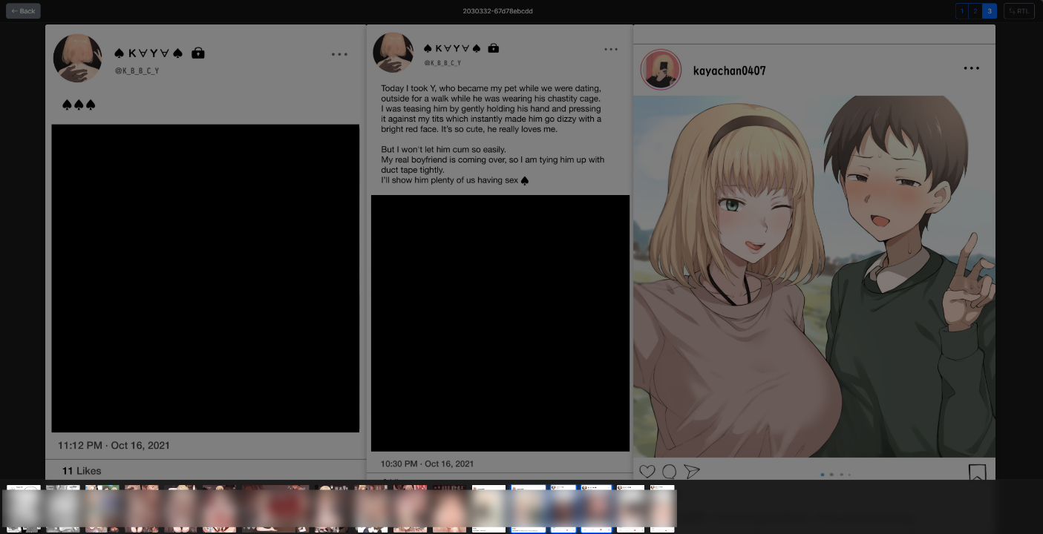Open the kayachan0407 username link

[729, 70]
